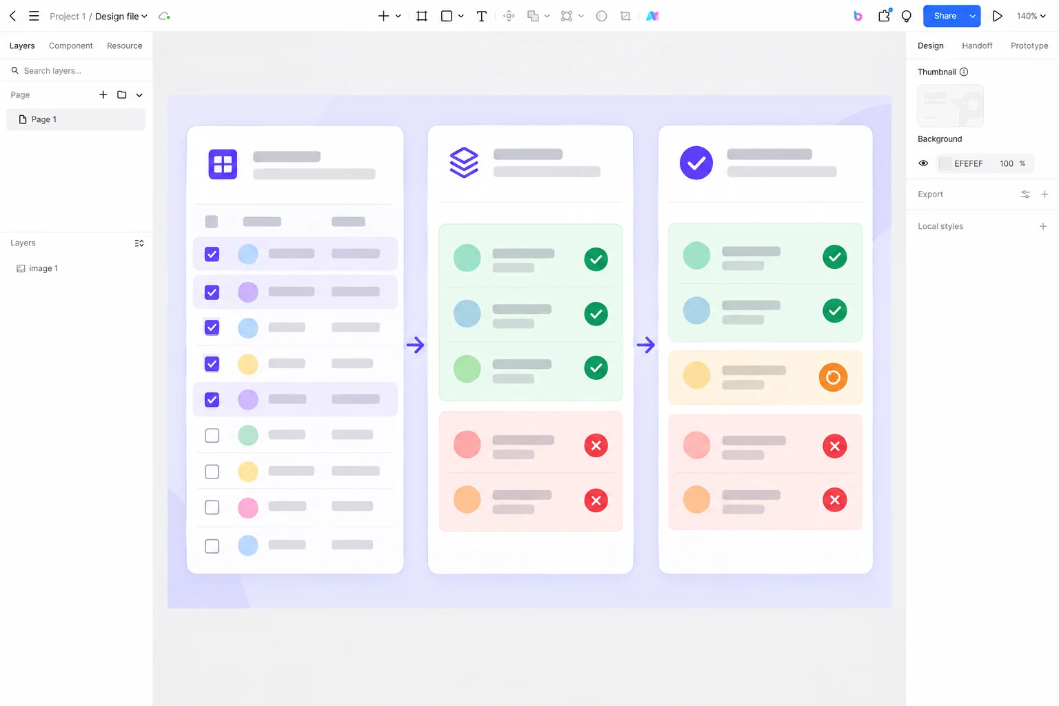Open the Design file dropdown
Viewport: 1059px width, 706px height.
click(x=121, y=16)
